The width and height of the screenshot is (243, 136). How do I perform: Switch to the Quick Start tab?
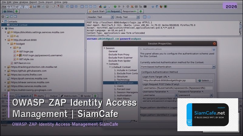[x=97, y=11]
